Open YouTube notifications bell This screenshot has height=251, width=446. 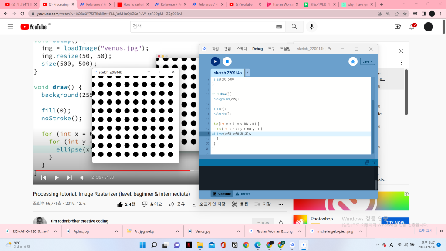pyautogui.click(x=412, y=27)
